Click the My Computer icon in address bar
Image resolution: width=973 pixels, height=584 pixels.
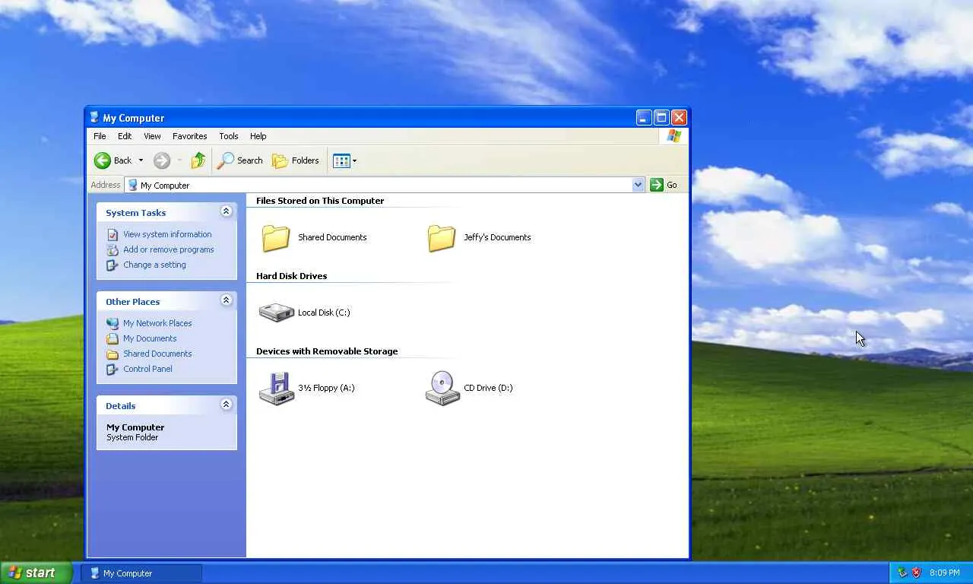pyautogui.click(x=132, y=185)
